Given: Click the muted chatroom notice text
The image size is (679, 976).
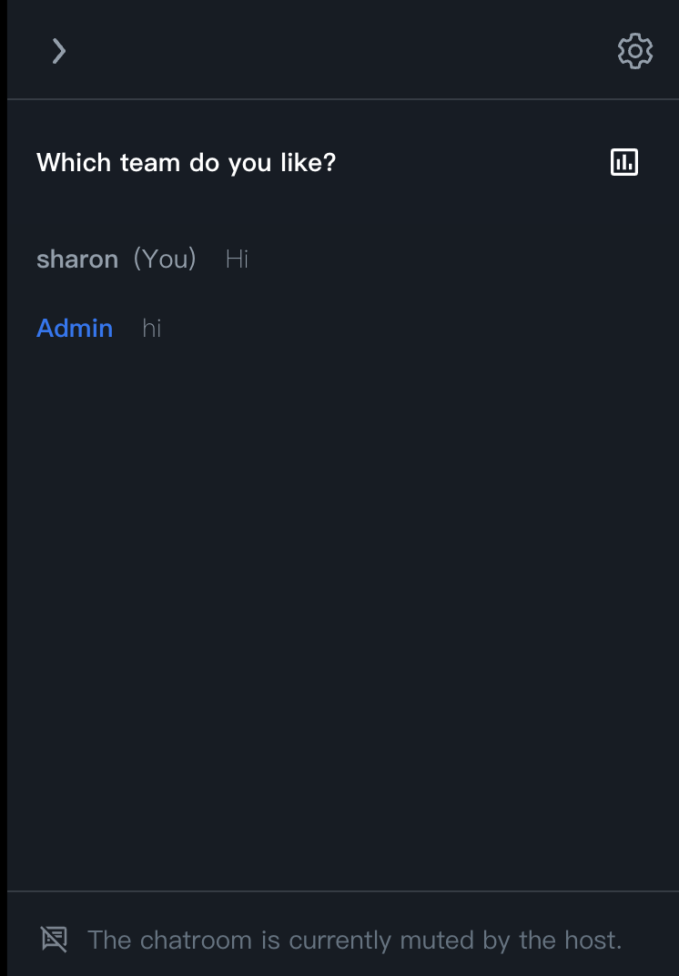Looking at the screenshot, I should [x=354, y=940].
